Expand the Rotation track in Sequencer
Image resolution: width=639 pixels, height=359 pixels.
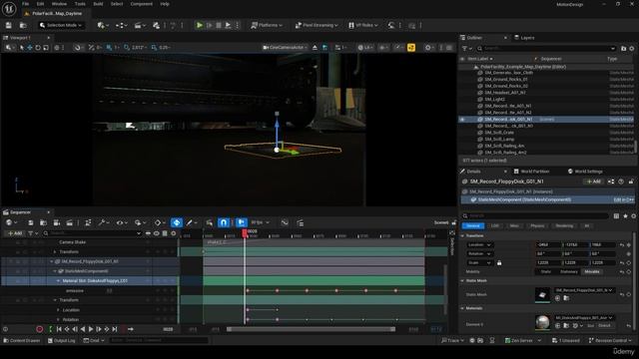tap(58, 319)
